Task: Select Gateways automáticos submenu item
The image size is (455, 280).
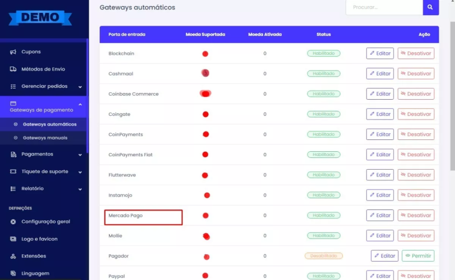Action: 49,124
